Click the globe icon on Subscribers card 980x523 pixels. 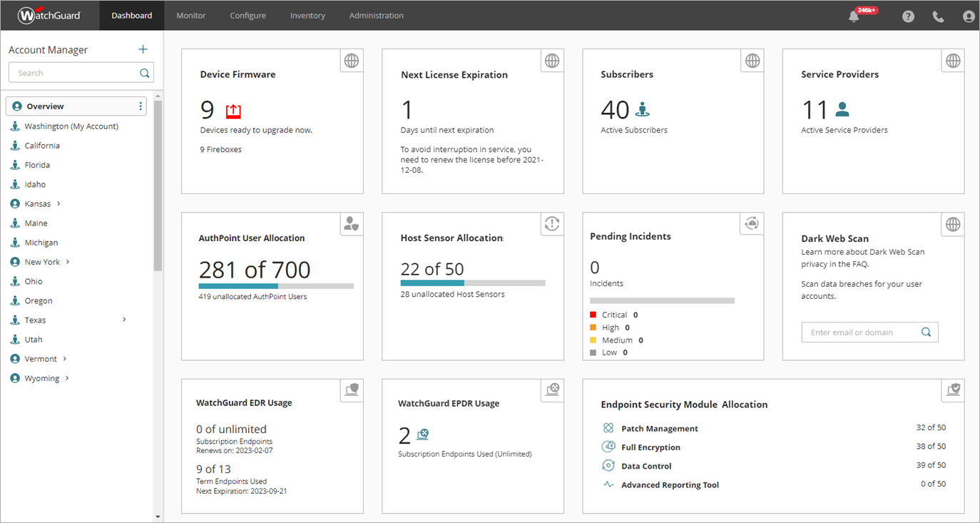coord(752,61)
